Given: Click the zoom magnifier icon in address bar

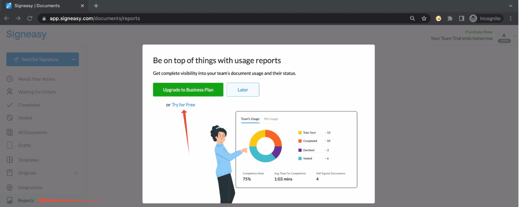Looking at the screenshot, I should (x=412, y=18).
